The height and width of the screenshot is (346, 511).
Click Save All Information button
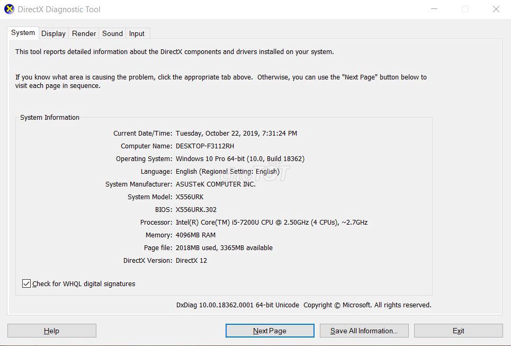pyautogui.click(x=364, y=331)
